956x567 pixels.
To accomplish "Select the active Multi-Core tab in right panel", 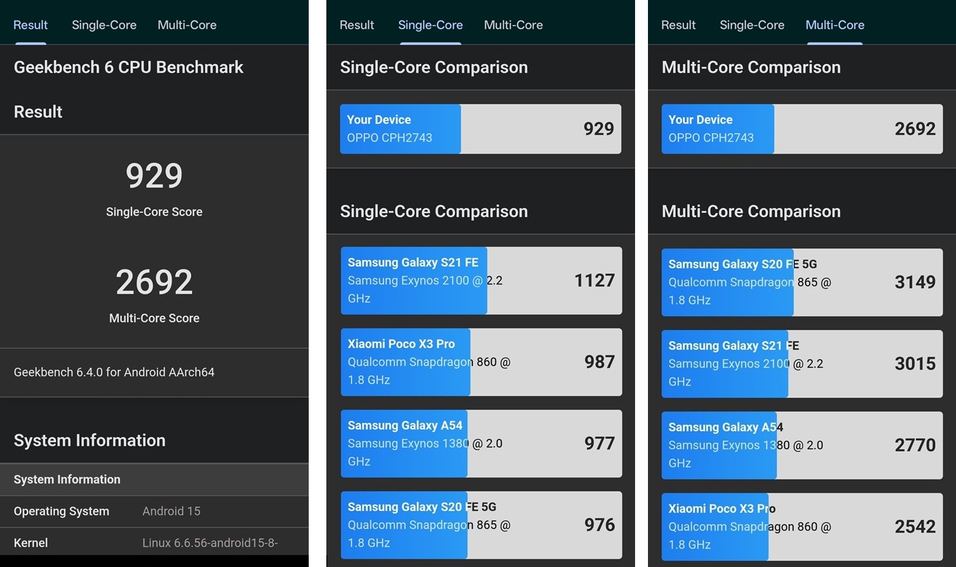I will [x=835, y=25].
